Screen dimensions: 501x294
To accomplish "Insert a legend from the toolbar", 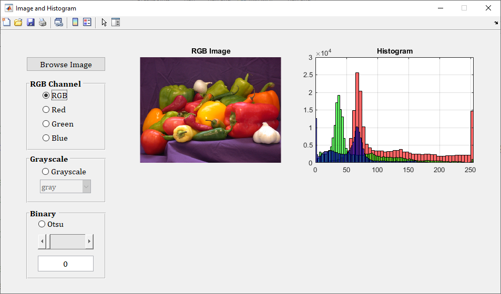I will tap(87, 22).
